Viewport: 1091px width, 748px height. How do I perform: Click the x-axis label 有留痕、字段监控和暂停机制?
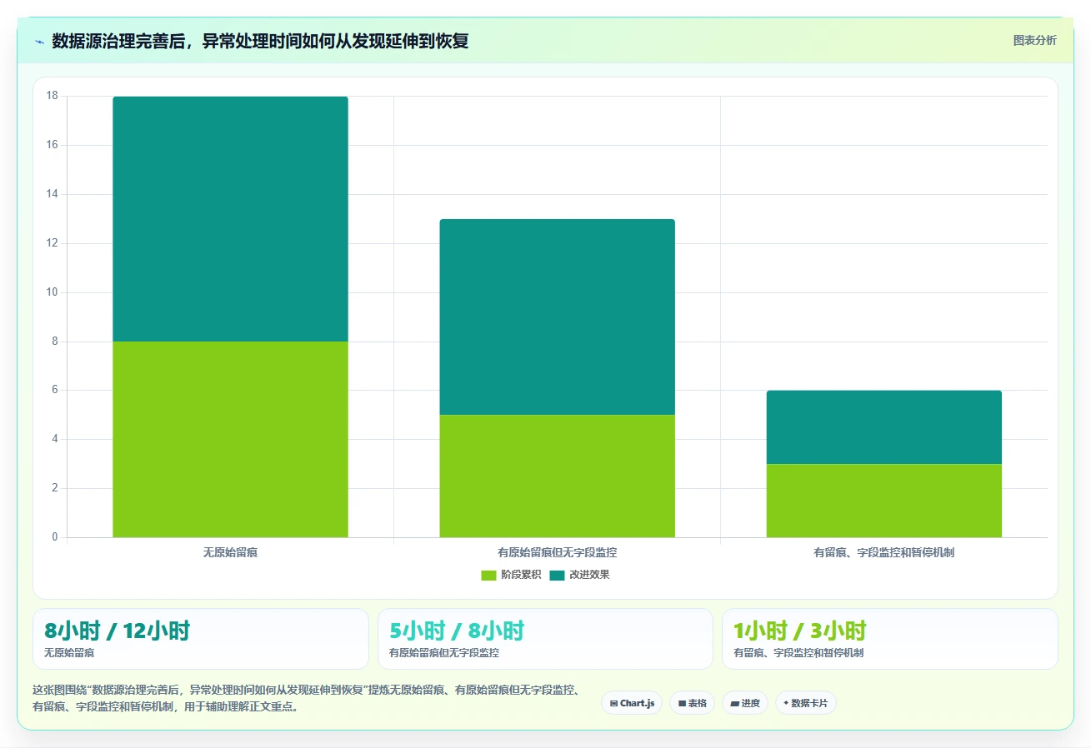pyautogui.click(x=884, y=552)
